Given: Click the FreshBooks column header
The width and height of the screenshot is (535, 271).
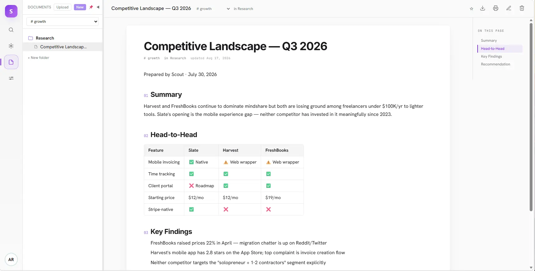Looking at the screenshot, I should click(282, 150).
